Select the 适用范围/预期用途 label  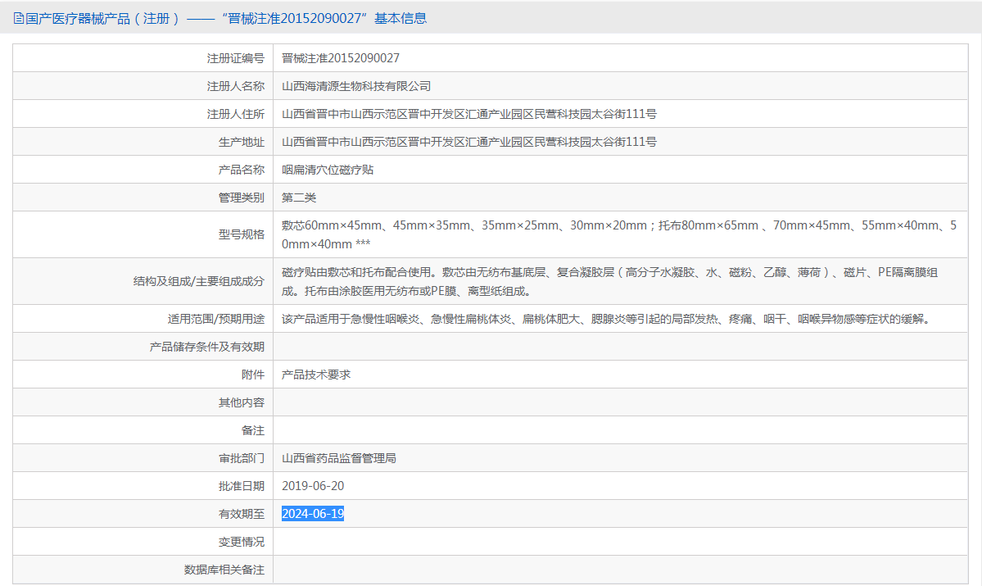[x=215, y=319]
